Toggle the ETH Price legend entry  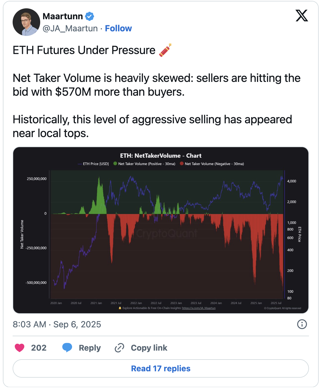point(93,164)
